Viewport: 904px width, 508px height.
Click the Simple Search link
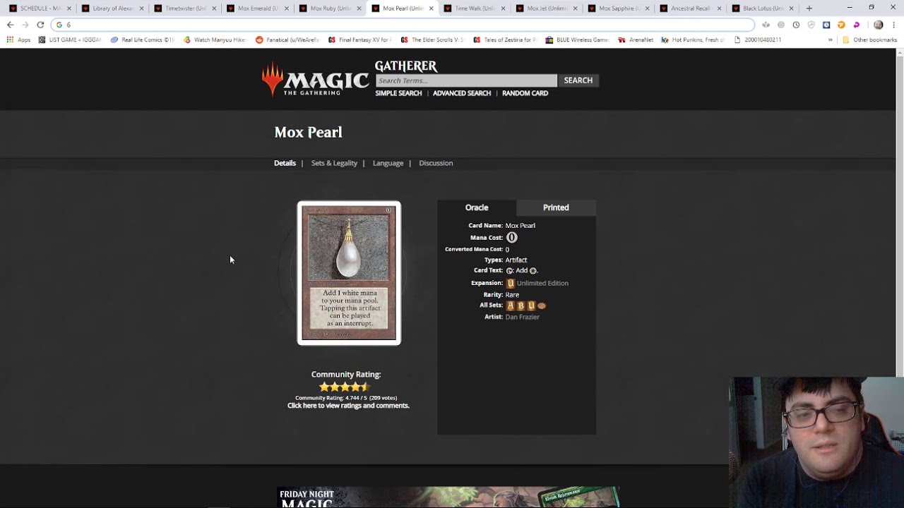tap(398, 93)
